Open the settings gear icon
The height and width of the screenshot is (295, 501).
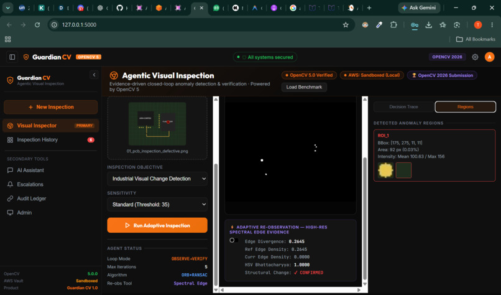coord(475,57)
